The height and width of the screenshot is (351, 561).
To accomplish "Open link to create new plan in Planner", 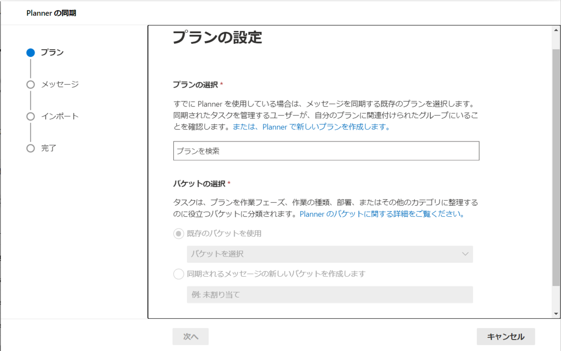I will pyautogui.click(x=311, y=127).
